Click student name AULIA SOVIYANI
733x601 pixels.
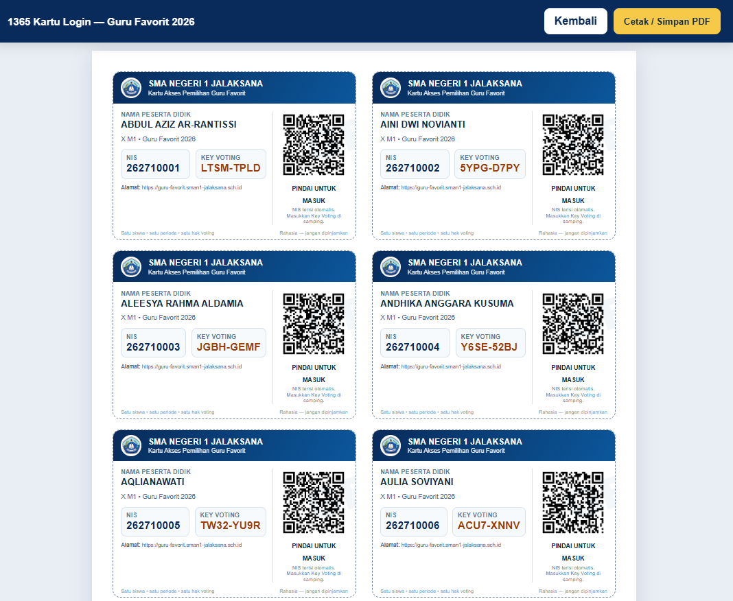pos(417,482)
